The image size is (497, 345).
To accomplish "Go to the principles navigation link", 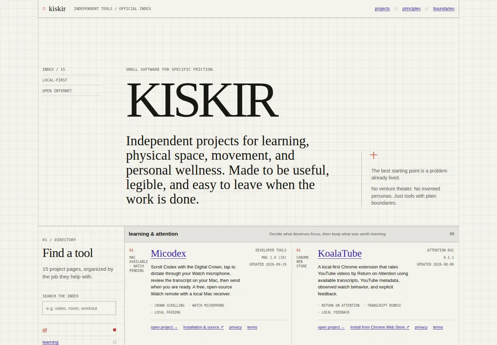I will click(411, 9).
